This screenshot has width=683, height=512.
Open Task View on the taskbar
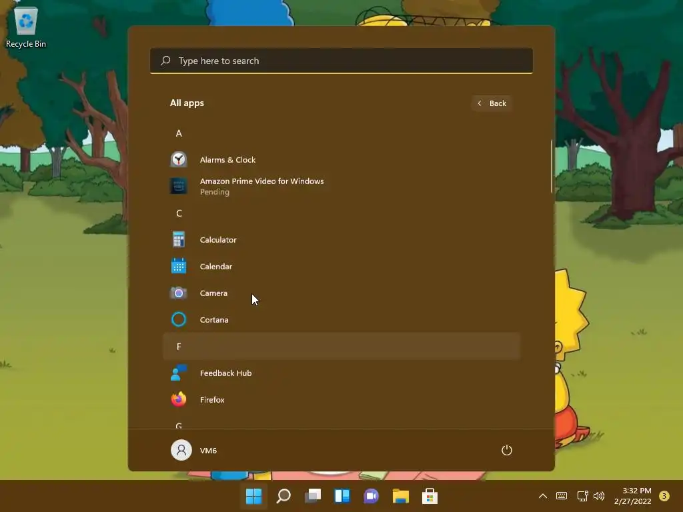[313, 496]
